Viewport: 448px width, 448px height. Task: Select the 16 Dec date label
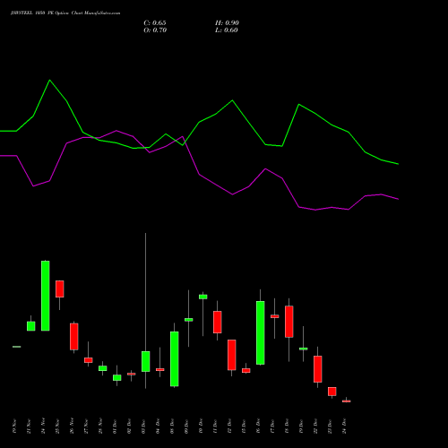point(258,426)
